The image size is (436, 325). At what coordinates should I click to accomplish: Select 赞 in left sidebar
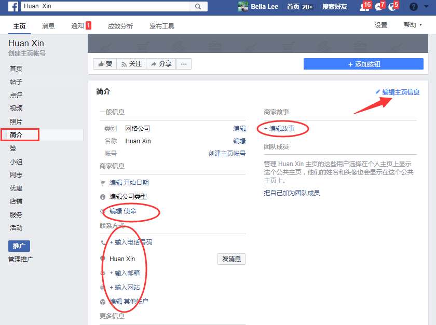(13, 148)
